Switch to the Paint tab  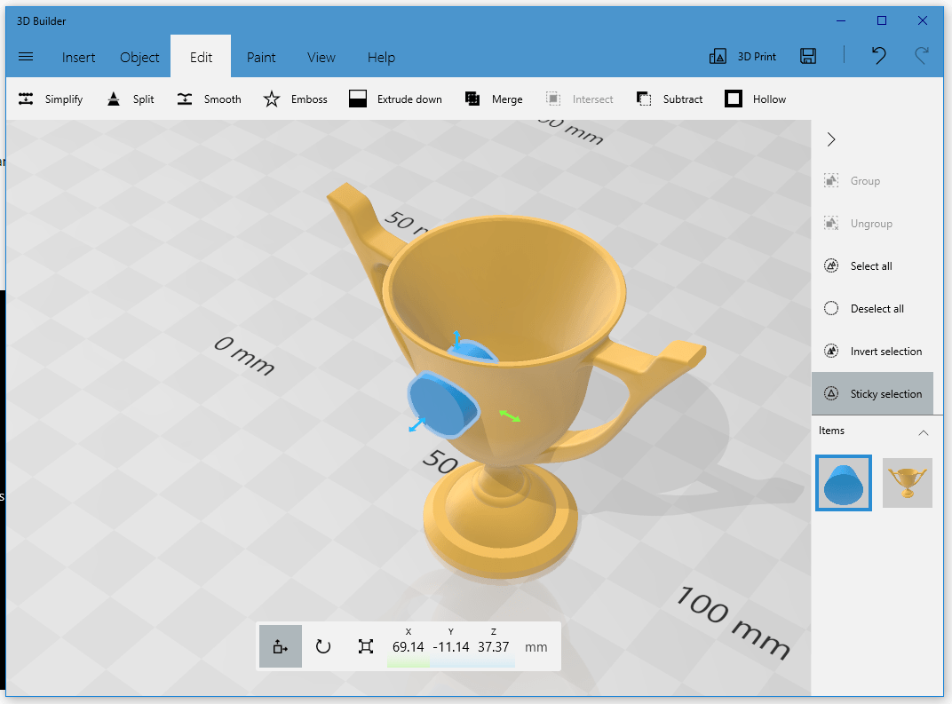[x=261, y=57]
